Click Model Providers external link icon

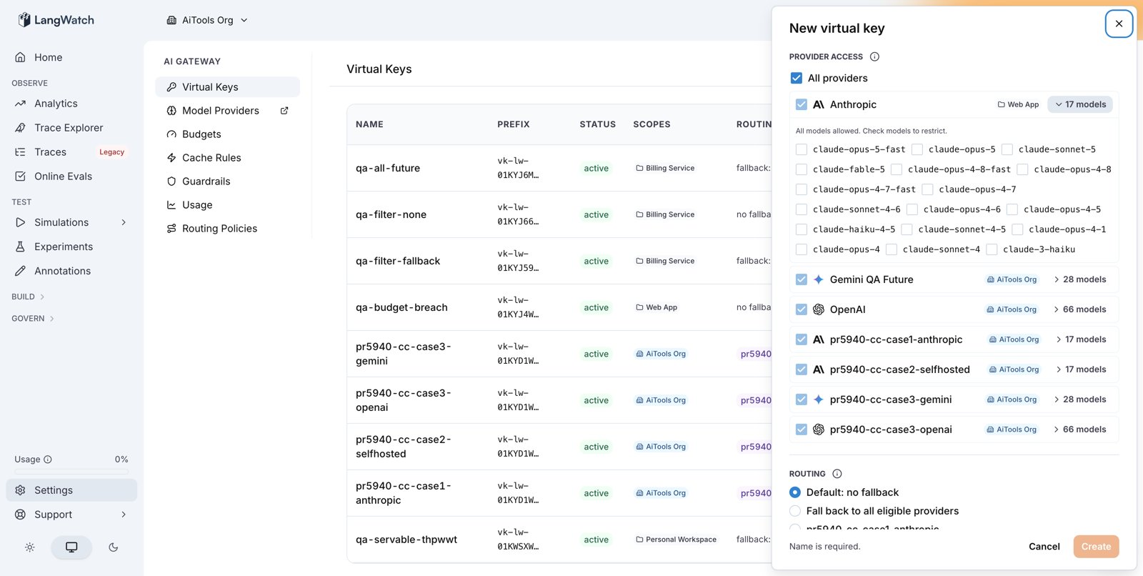(284, 111)
